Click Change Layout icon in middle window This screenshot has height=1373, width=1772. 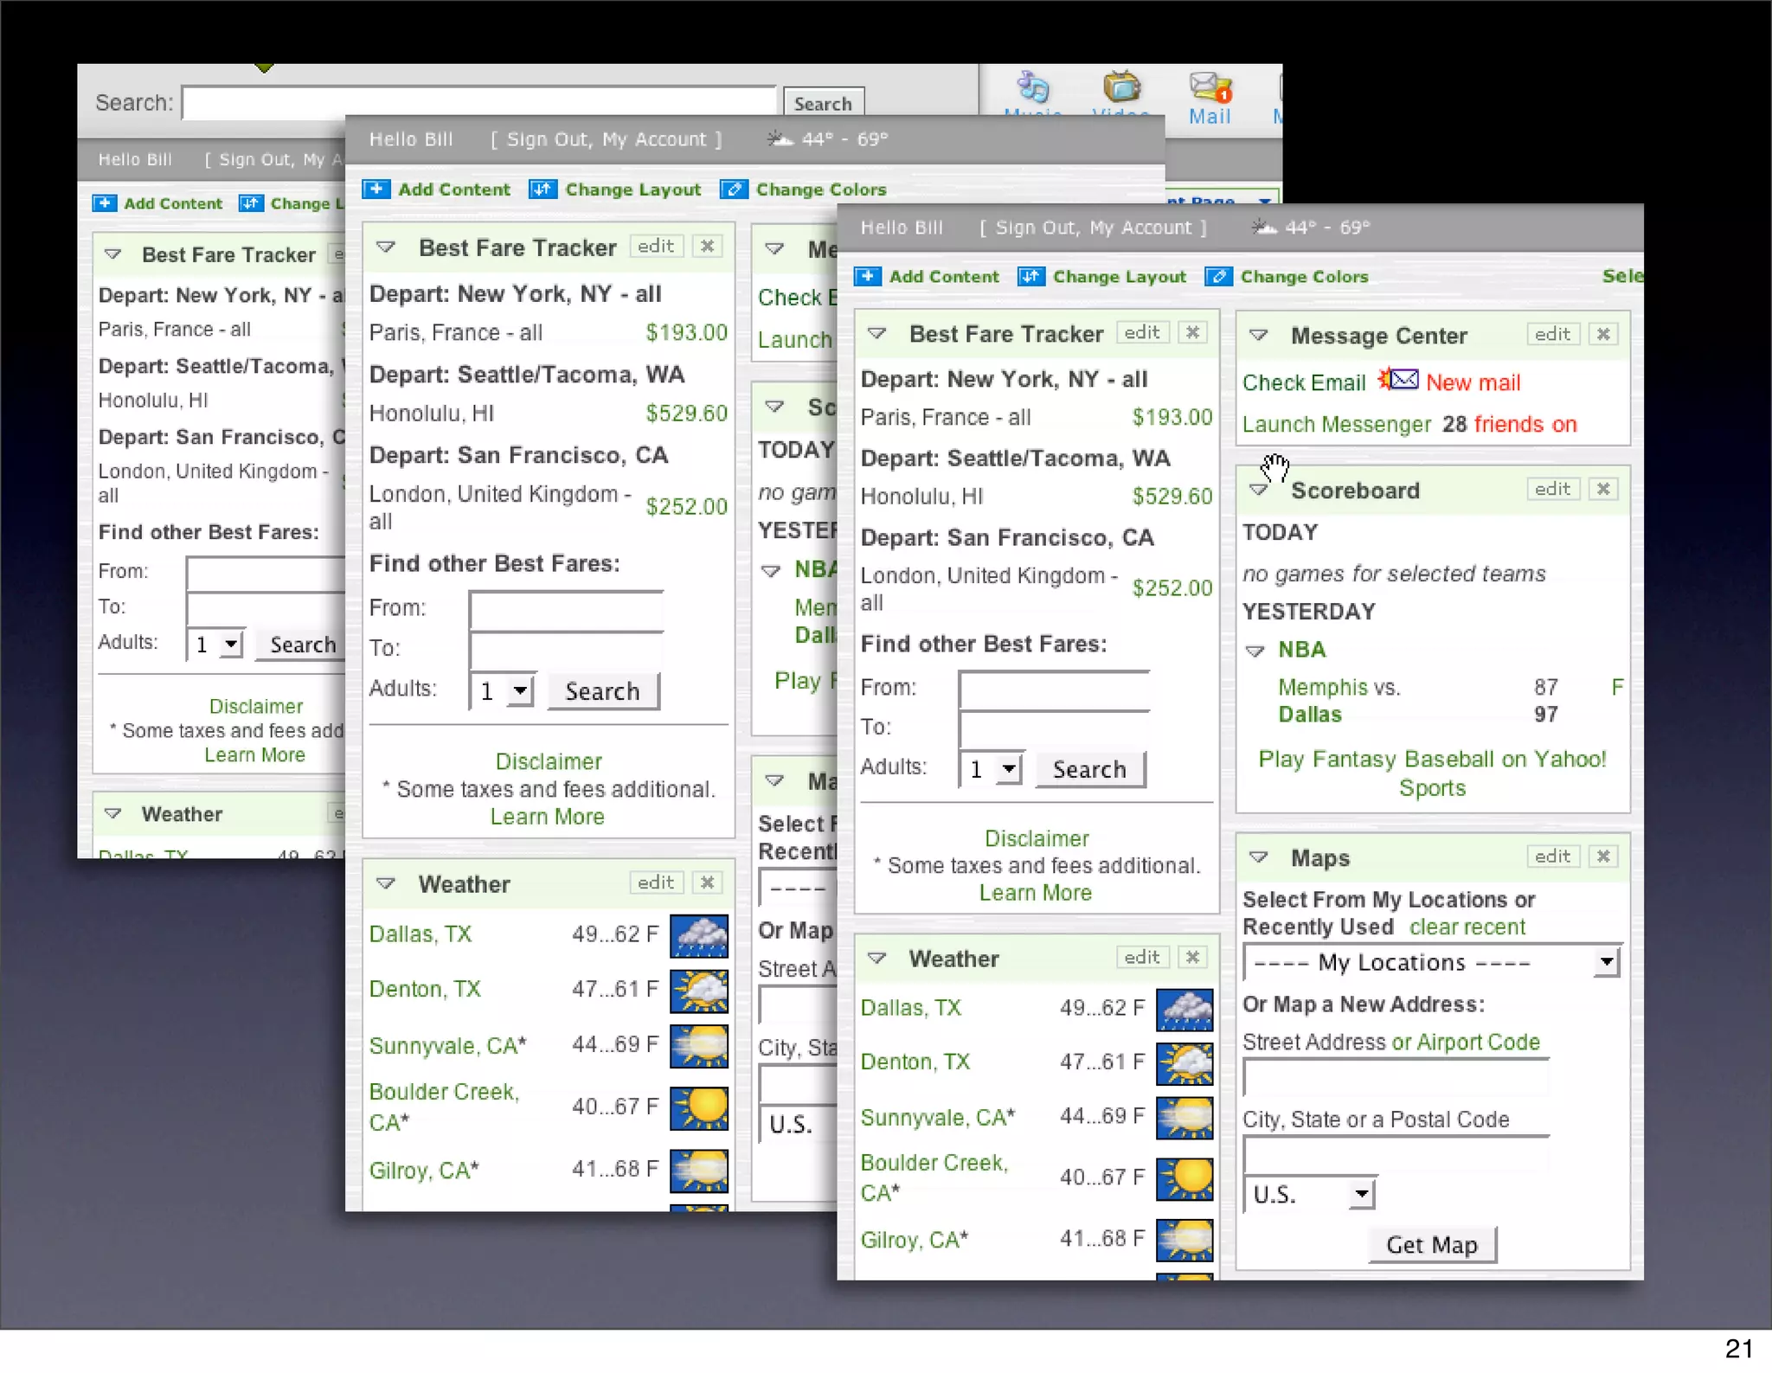coord(543,189)
